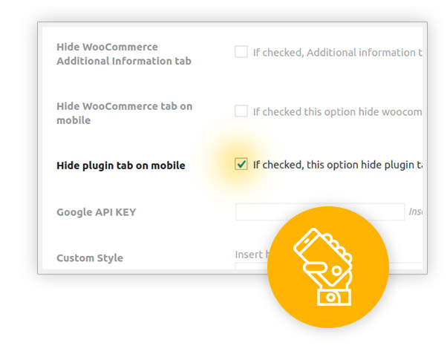Image resolution: width=447 pixels, height=357 pixels.
Task: Click the 'If checked, Additional information' description text
Action: point(338,53)
